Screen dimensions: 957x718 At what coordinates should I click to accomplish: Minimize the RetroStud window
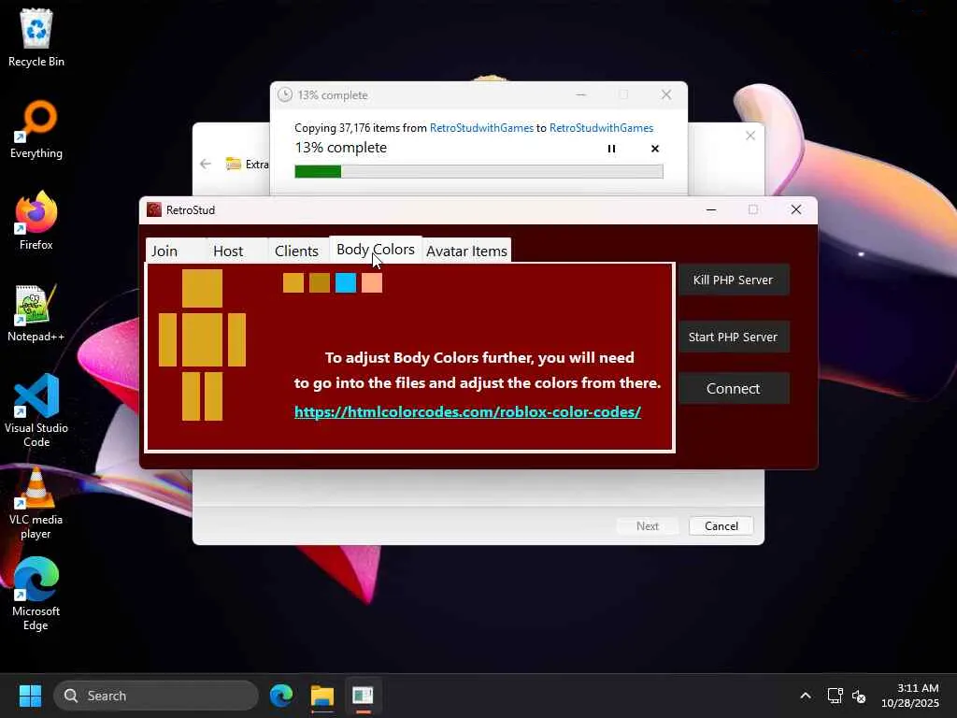click(711, 209)
